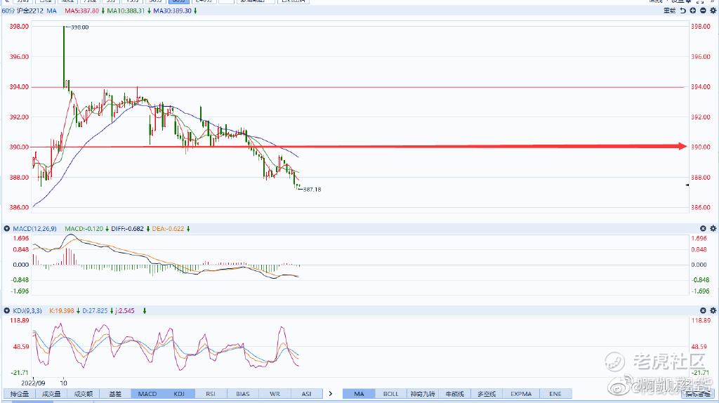Click the zoom-out minus icon on the main chart

[703, 11]
